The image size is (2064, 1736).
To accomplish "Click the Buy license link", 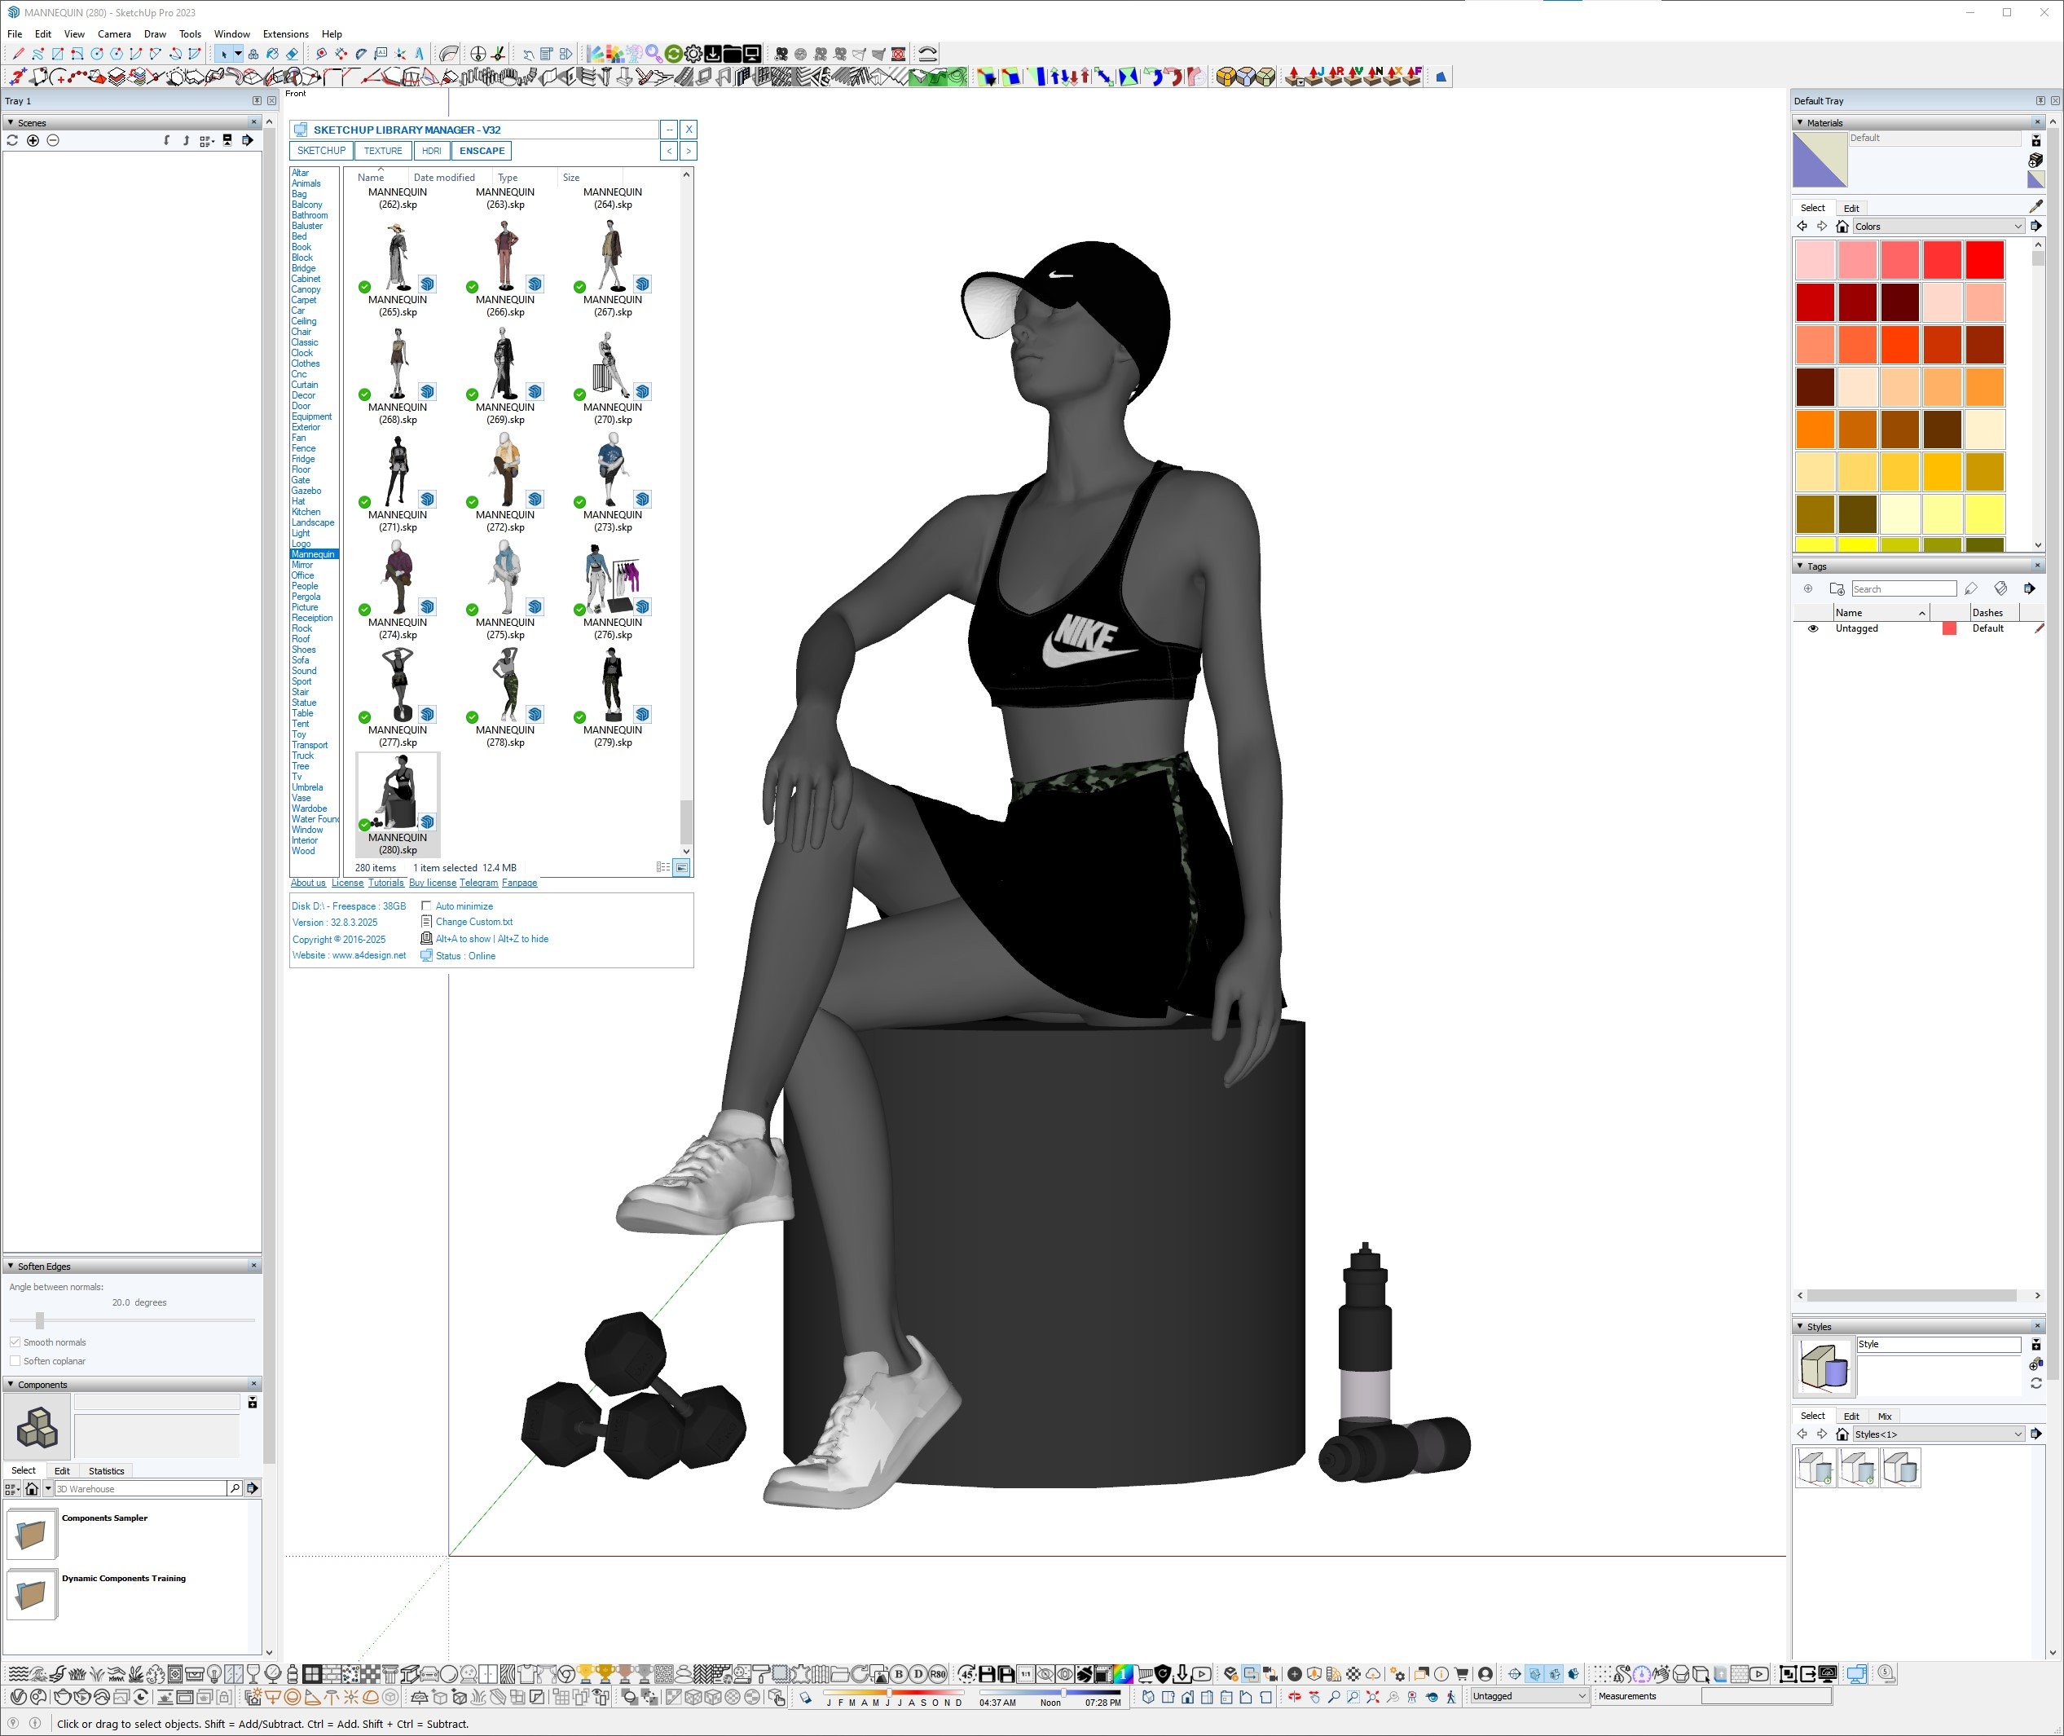I will (432, 883).
